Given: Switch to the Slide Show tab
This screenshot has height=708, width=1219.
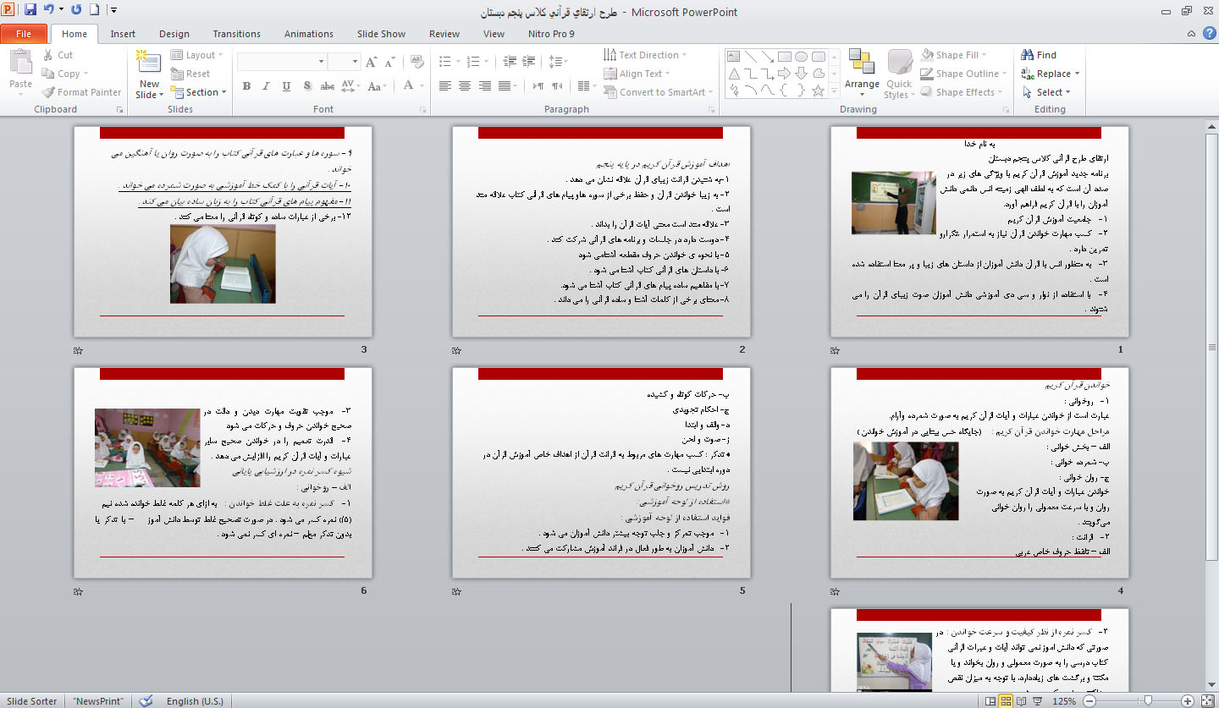Looking at the screenshot, I should (x=381, y=34).
